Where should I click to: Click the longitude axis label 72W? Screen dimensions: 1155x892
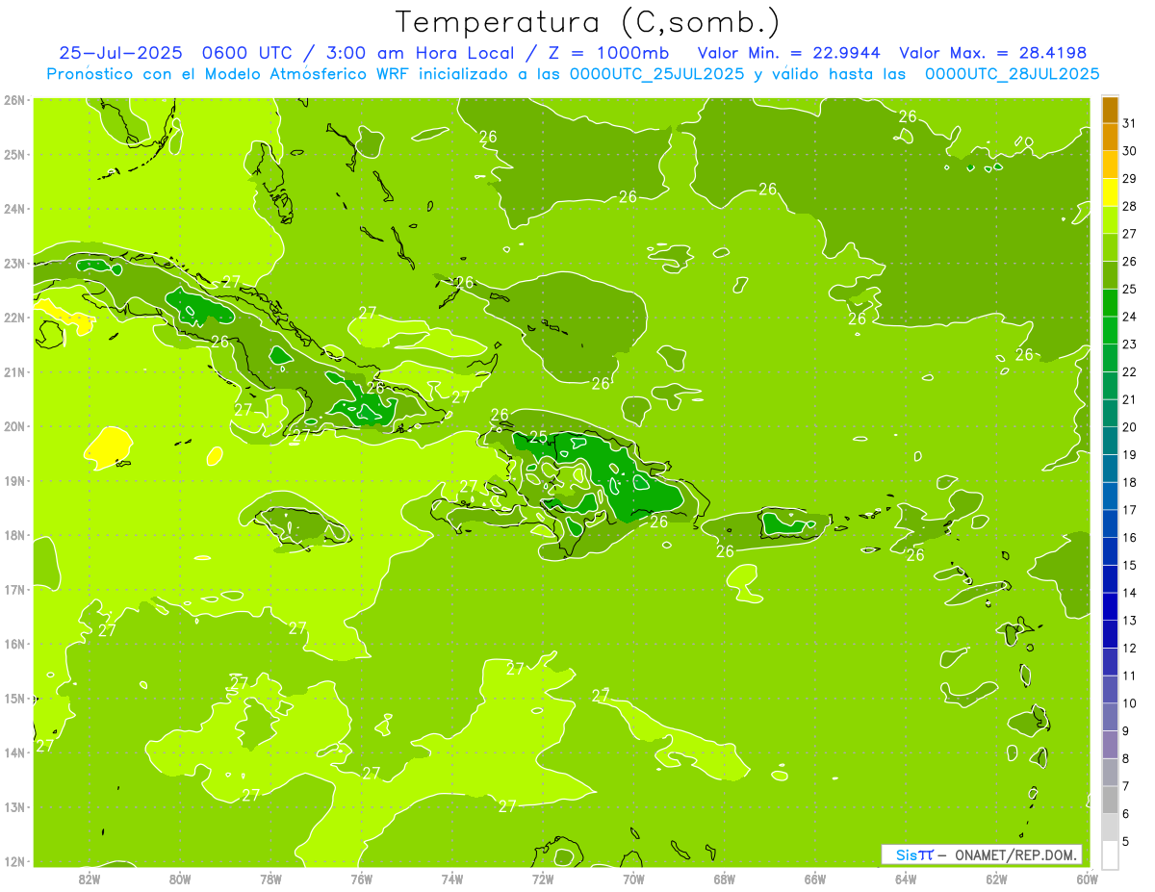point(543,879)
